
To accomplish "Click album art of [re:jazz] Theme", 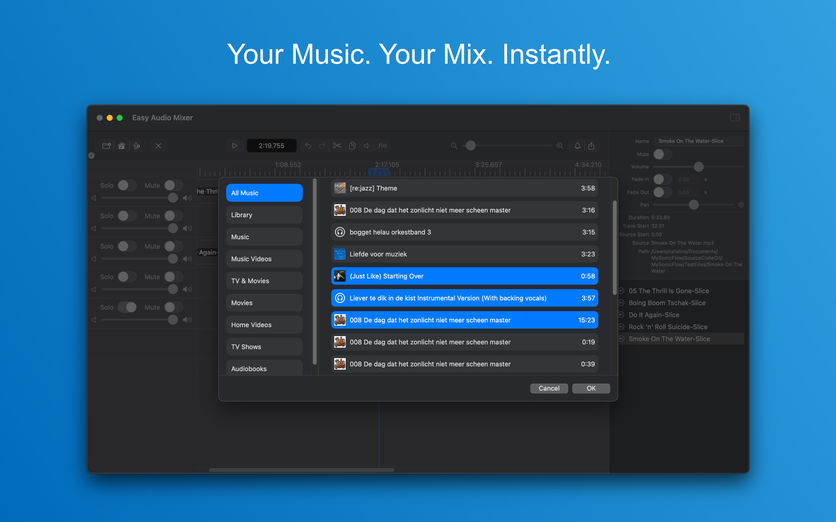I will coord(340,188).
